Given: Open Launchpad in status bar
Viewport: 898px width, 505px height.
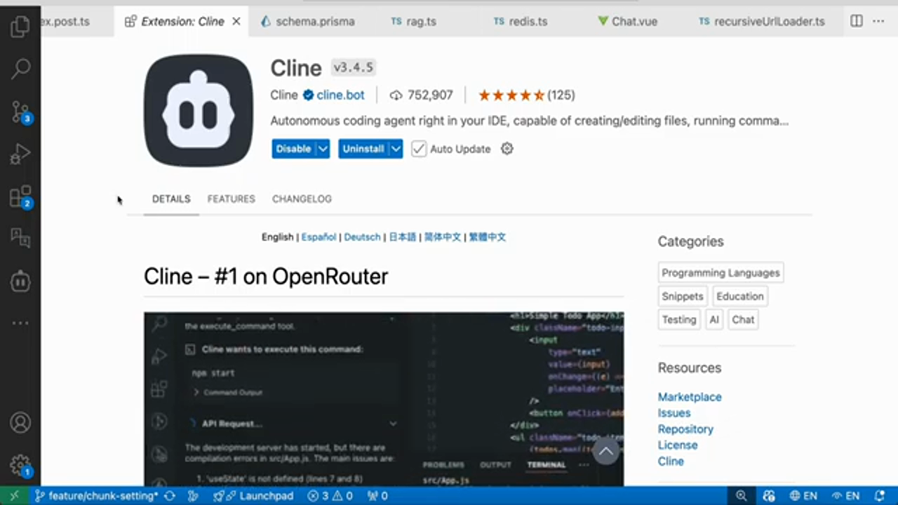Looking at the screenshot, I should coord(253,496).
